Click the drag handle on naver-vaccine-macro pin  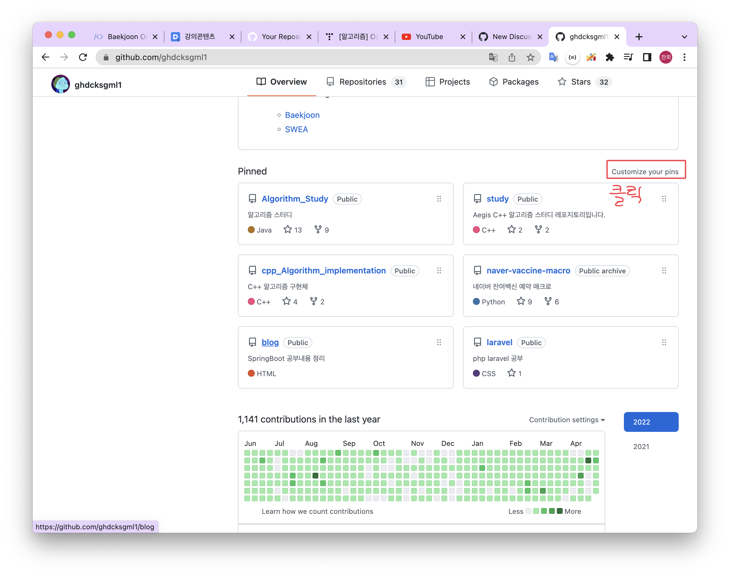coord(664,271)
